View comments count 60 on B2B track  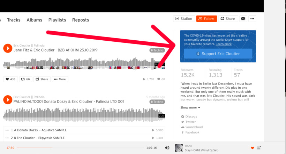click(x=161, y=79)
